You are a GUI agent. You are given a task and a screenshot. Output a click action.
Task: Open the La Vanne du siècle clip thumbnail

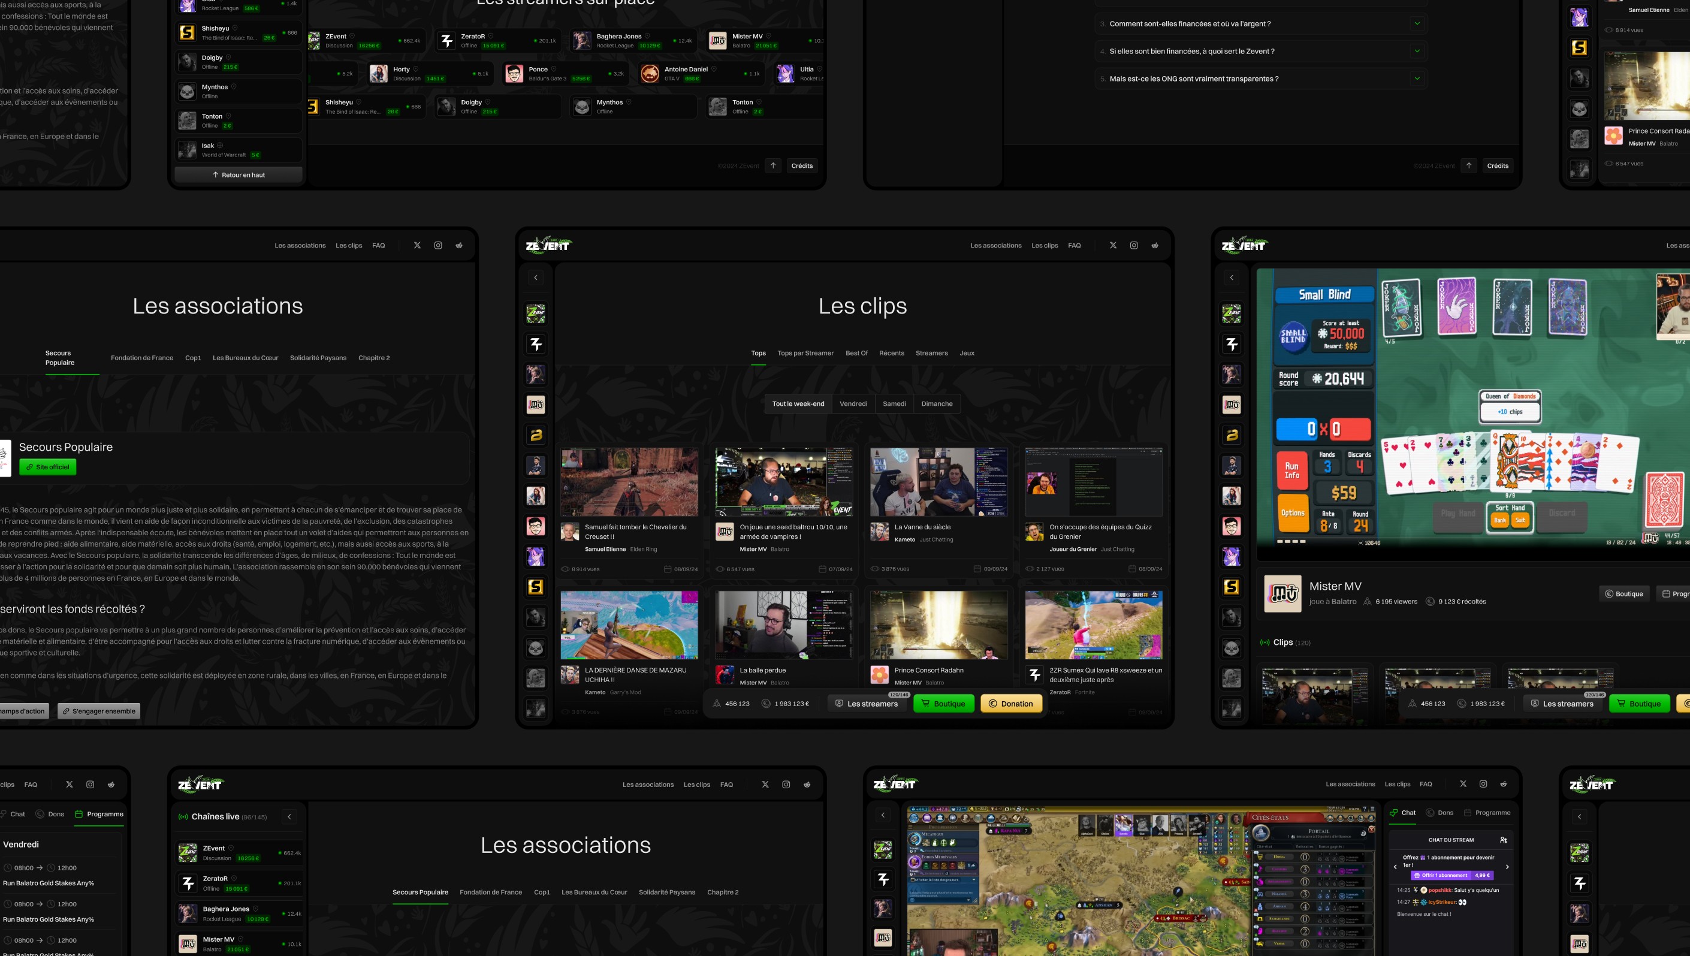tap(938, 482)
